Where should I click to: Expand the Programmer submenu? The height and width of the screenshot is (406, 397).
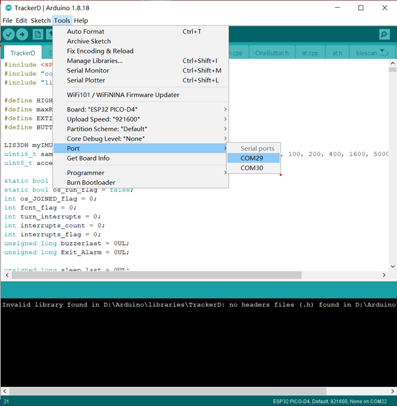[x=140, y=173]
